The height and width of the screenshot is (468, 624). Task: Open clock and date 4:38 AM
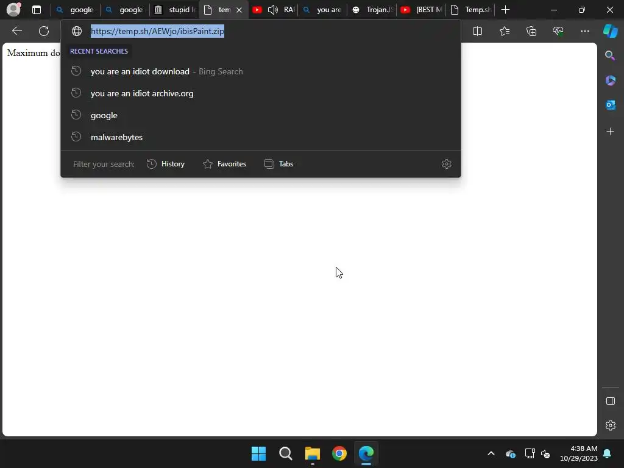(x=579, y=453)
